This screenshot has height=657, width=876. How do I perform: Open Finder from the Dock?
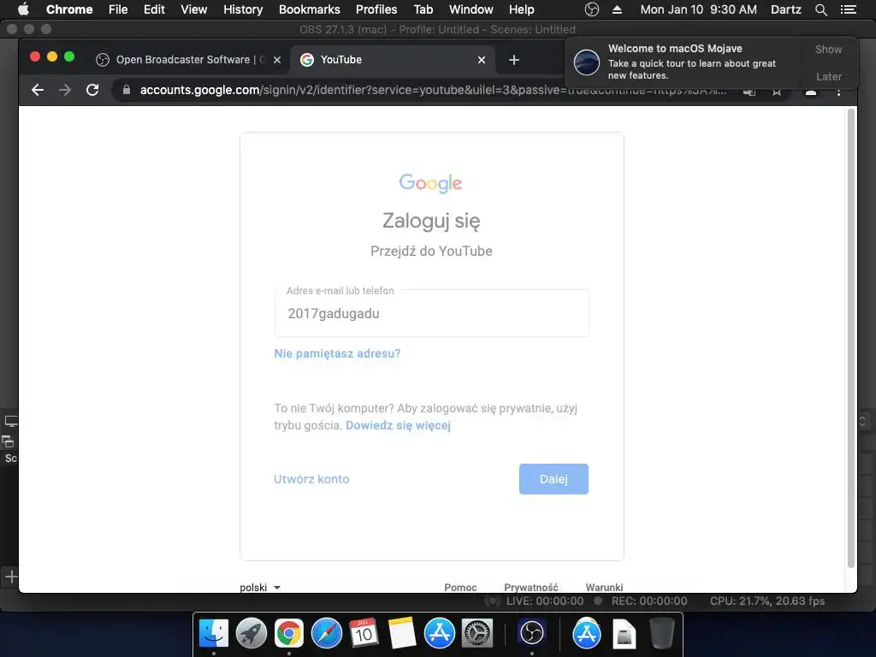tap(213, 633)
